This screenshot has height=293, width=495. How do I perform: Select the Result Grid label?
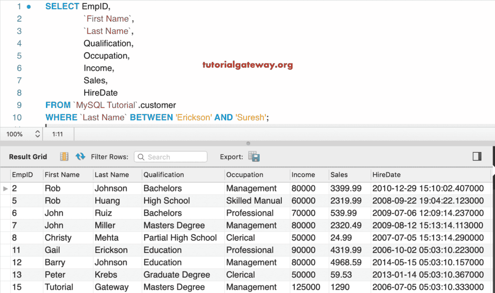(28, 157)
